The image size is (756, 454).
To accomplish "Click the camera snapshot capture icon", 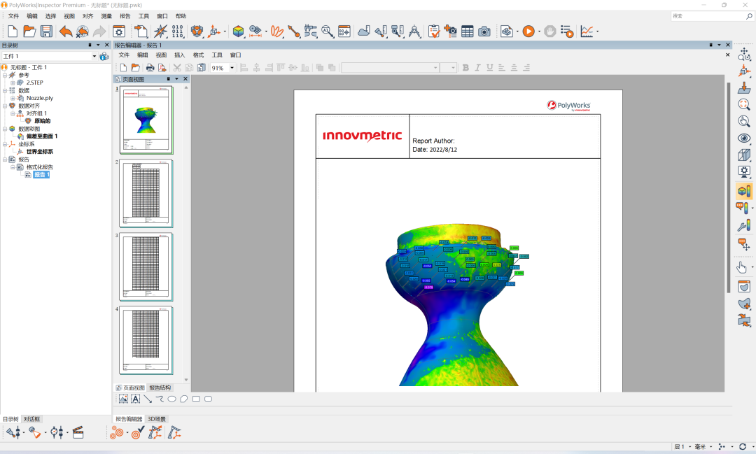I will tap(484, 31).
